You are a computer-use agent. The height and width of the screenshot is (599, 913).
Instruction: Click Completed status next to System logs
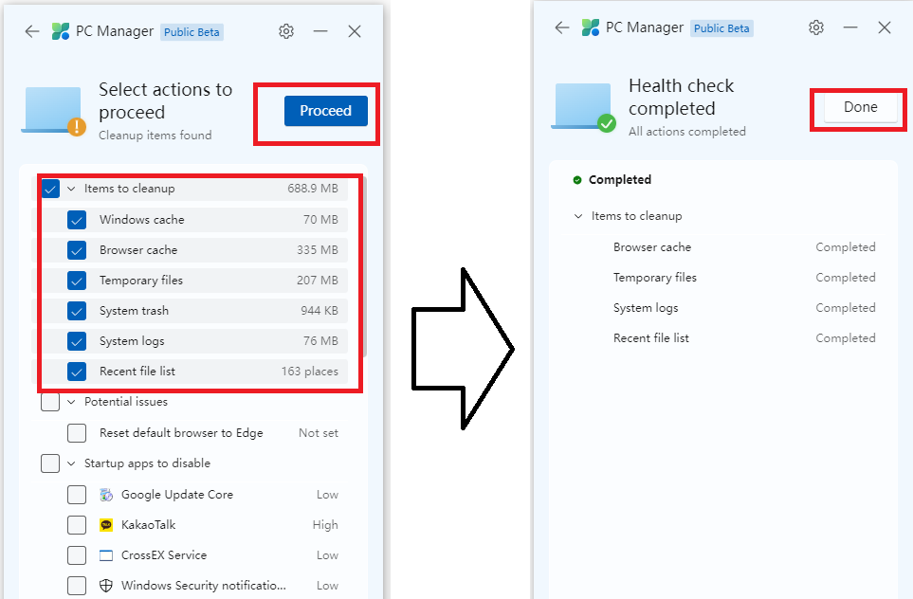pos(846,308)
